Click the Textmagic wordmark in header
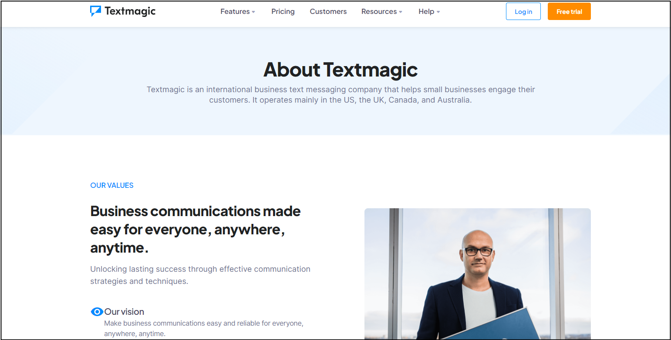 click(130, 11)
